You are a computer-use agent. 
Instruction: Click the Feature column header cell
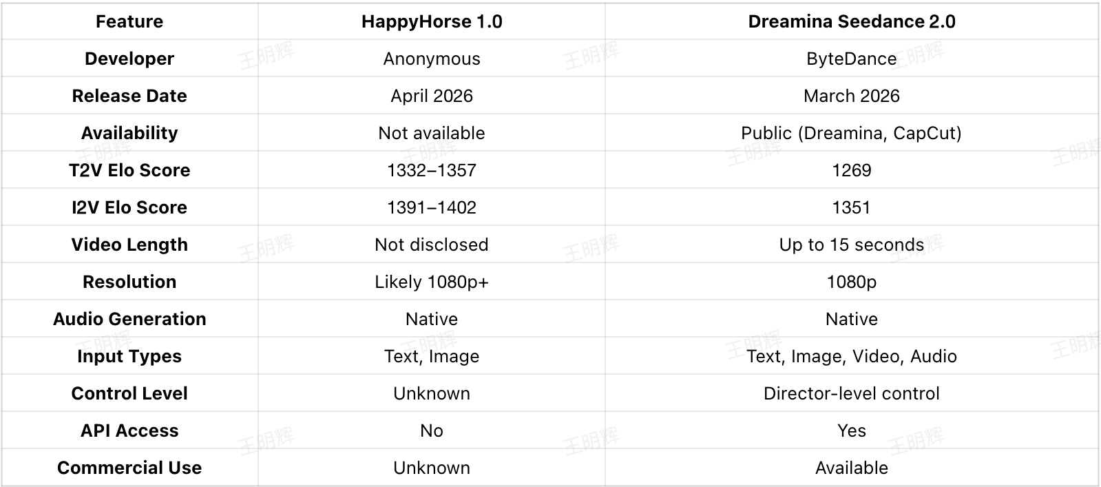[x=129, y=21]
